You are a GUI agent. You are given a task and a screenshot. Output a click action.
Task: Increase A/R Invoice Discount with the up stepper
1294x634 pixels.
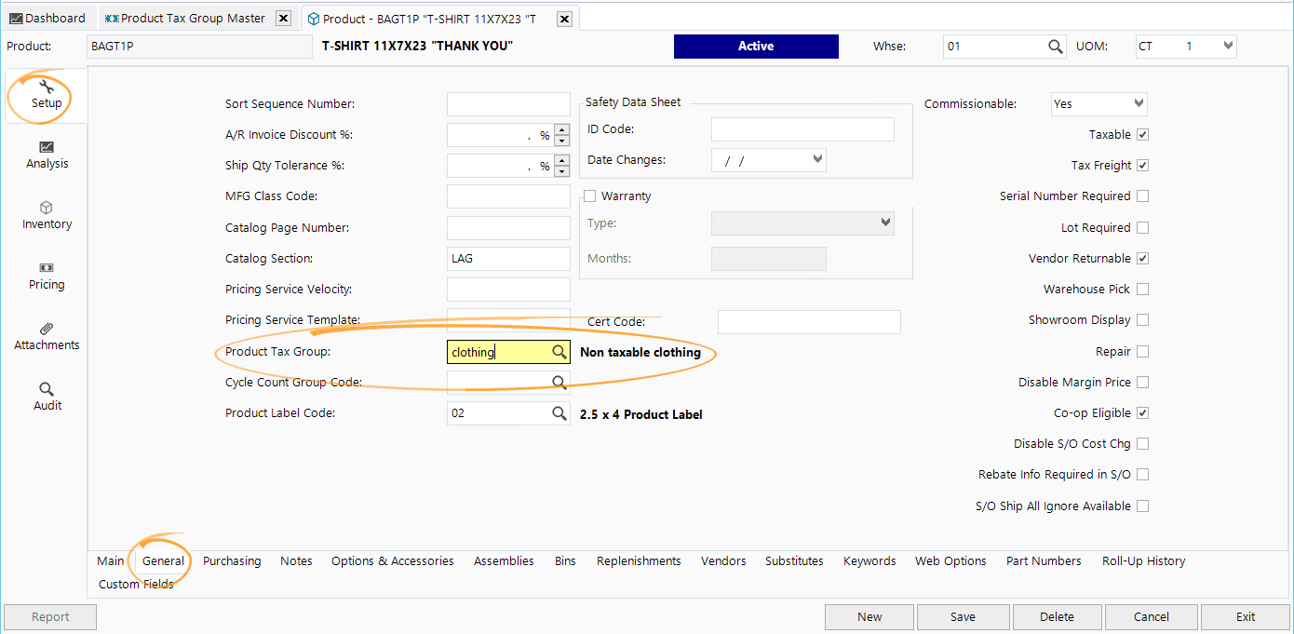559,129
